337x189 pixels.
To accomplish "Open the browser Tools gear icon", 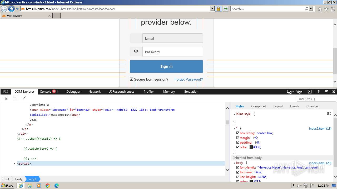I will [333, 9].
